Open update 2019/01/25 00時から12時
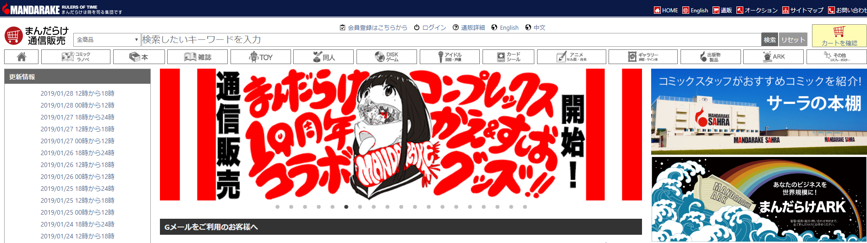 click(77, 212)
